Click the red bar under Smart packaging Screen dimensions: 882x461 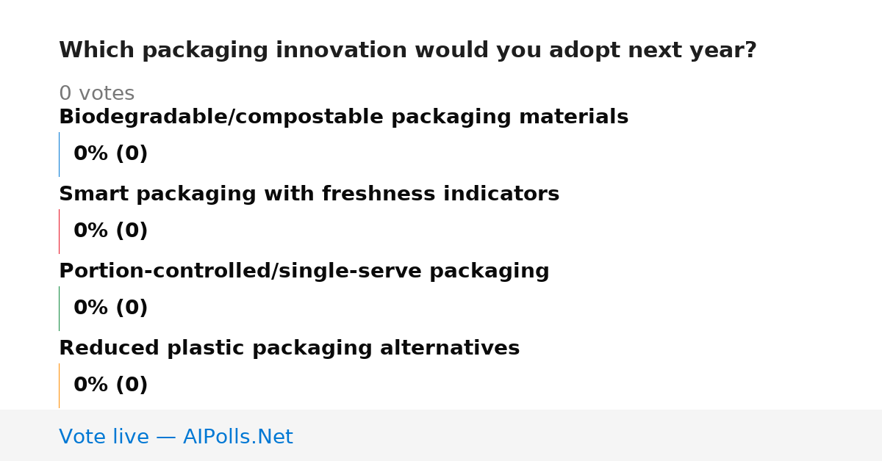pos(59,231)
